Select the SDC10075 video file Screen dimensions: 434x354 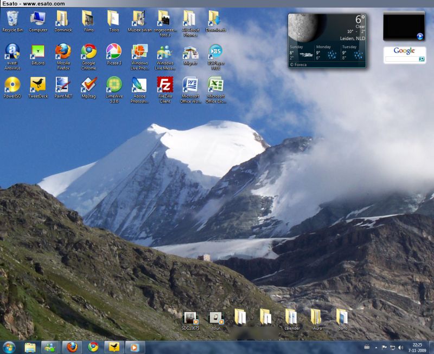click(190, 321)
